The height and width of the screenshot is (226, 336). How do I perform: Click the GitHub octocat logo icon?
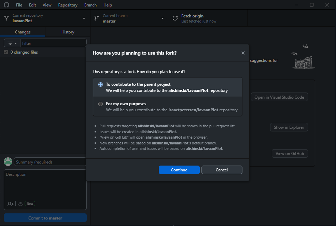[x=6, y=5]
